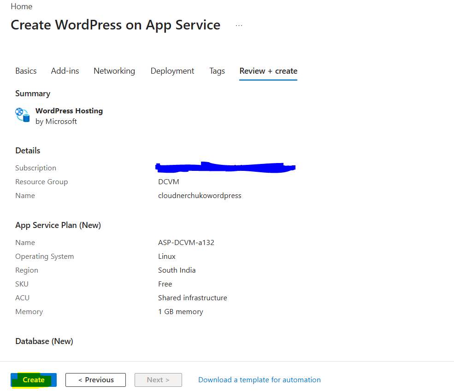Switch to the Basics tab
The width and height of the screenshot is (454, 391).
26,71
